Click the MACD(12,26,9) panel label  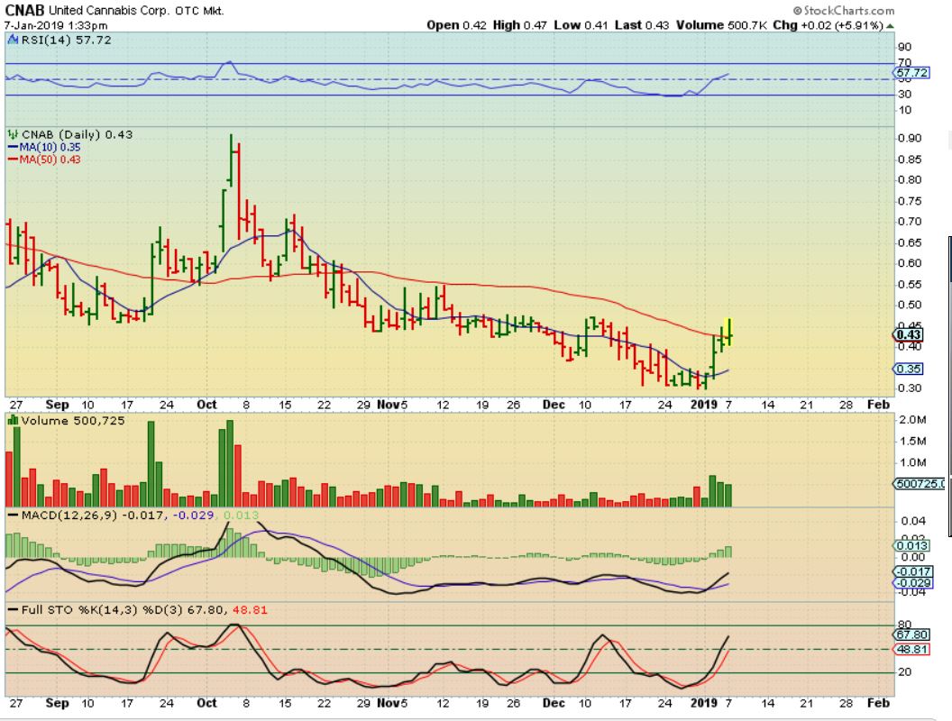click(69, 516)
